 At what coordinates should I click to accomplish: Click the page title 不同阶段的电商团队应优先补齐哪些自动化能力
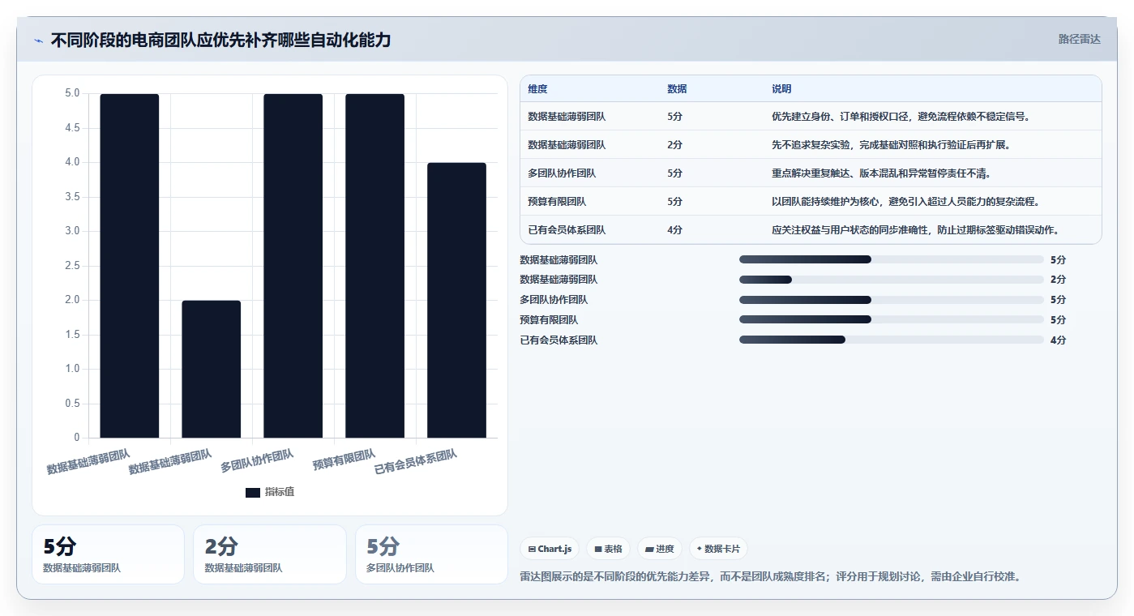point(220,40)
